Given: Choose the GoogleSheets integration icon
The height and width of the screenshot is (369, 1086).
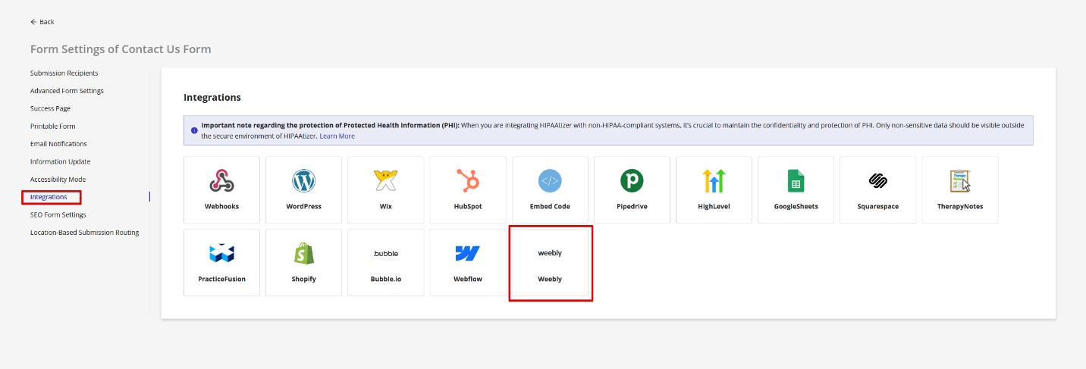Looking at the screenshot, I should pos(796,181).
